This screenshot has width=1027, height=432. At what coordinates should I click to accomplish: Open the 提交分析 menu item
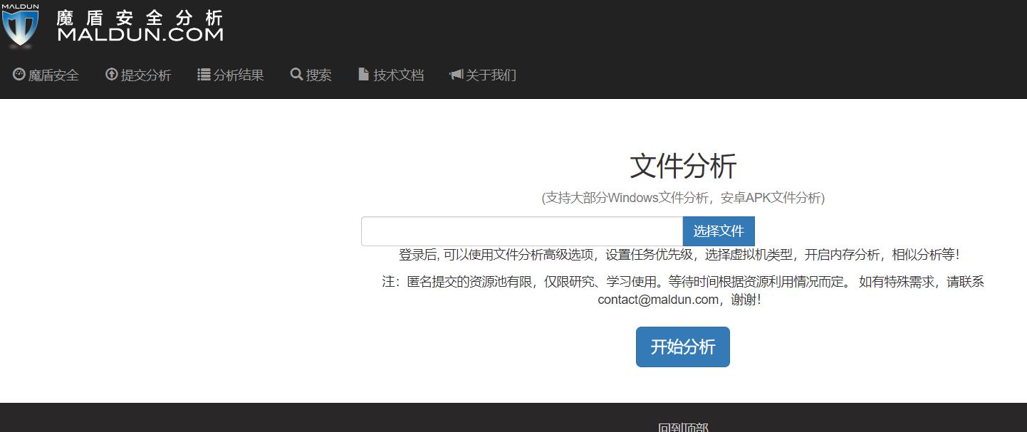(145, 75)
